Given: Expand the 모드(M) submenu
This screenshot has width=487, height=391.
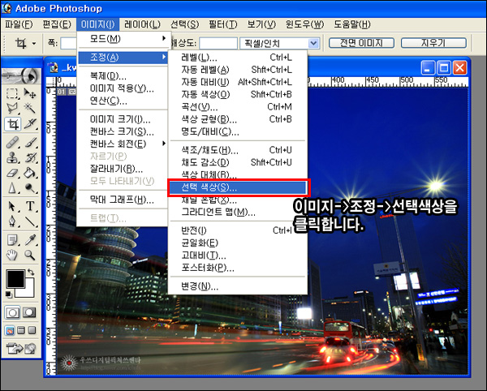Looking at the screenshot, I should click(x=123, y=39).
